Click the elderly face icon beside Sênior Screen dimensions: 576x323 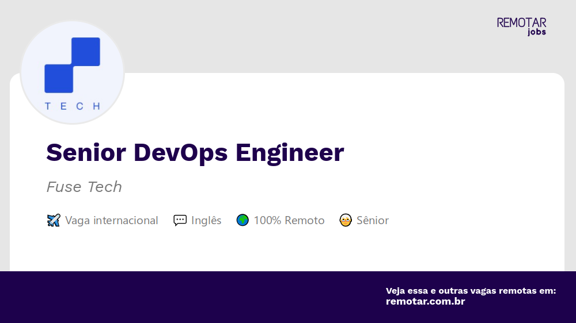click(x=346, y=220)
